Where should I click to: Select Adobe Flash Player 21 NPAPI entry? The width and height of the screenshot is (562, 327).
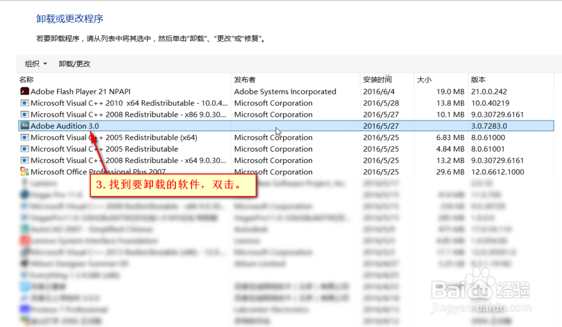pyautogui.click(x=80, y=92)
